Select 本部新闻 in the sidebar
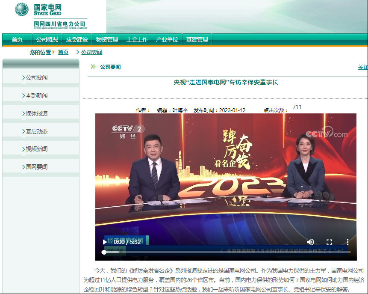The height and width of the screenshot is (294, 368). click(x=37, y=95)
